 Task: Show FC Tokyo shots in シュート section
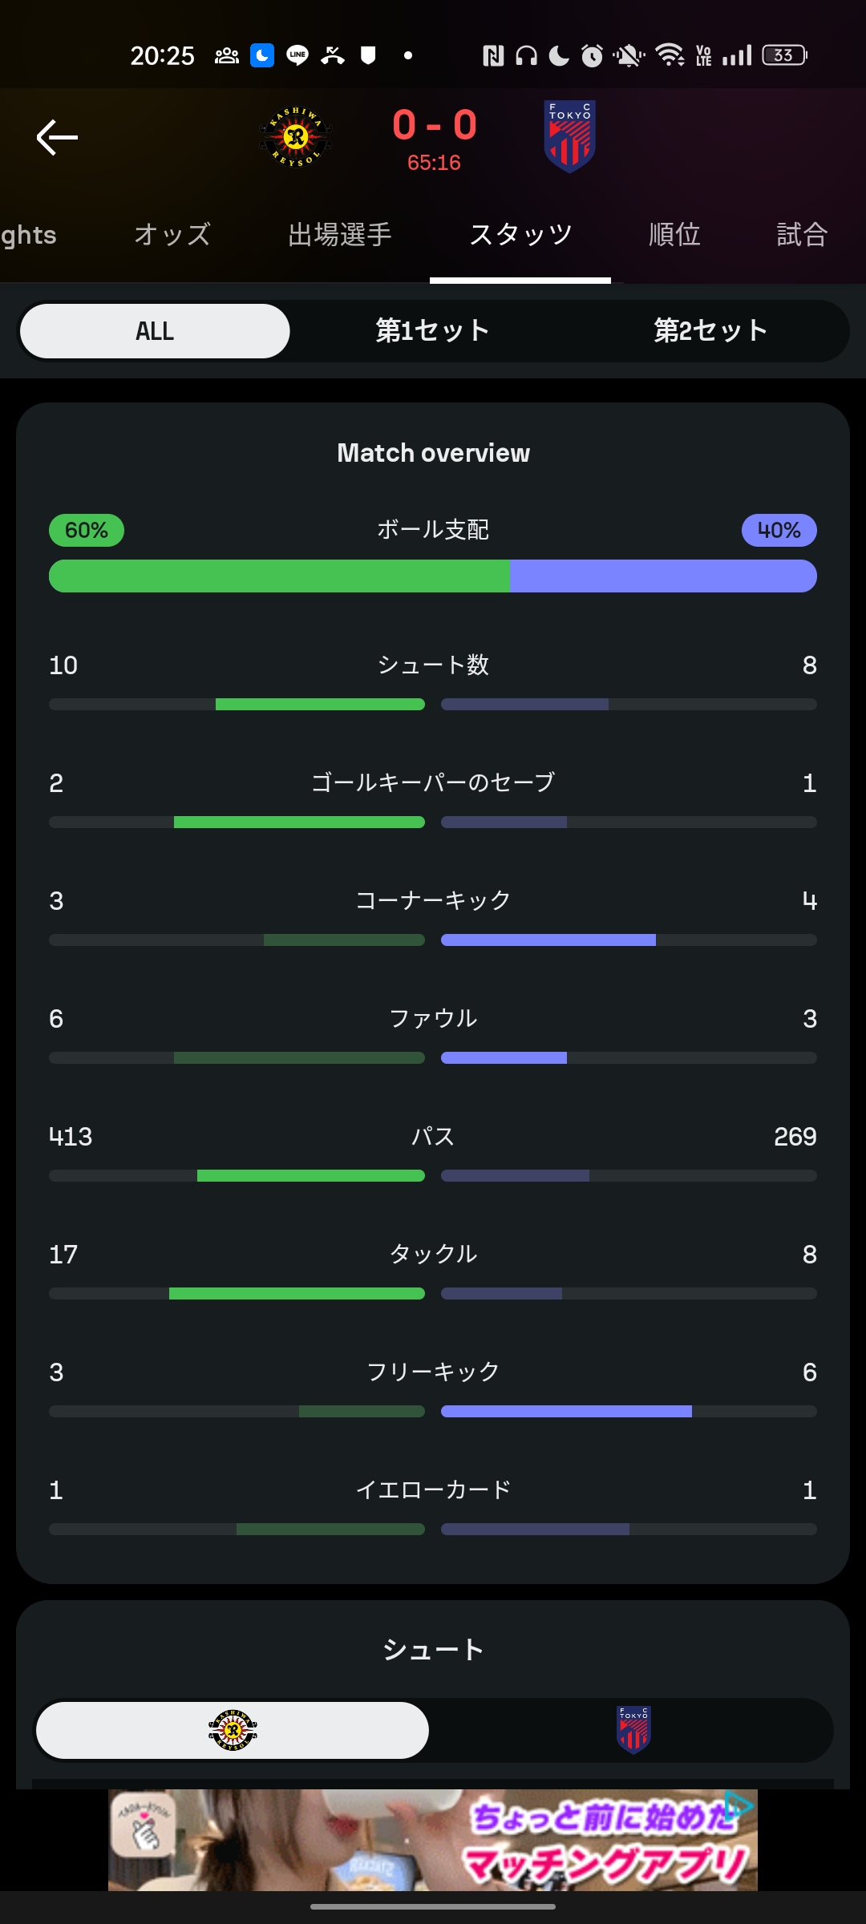point(633,1730)
